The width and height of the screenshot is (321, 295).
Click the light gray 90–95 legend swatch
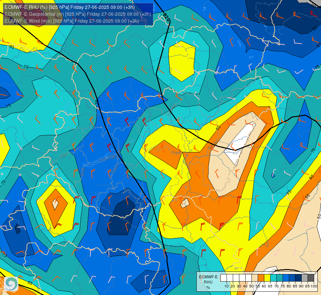pos(304,278)
